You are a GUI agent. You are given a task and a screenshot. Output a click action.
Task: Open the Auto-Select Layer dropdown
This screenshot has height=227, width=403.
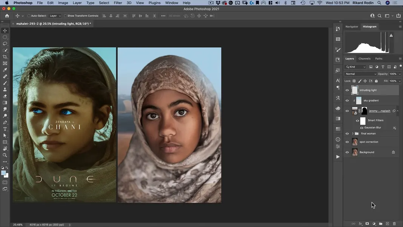pos(55,16)
